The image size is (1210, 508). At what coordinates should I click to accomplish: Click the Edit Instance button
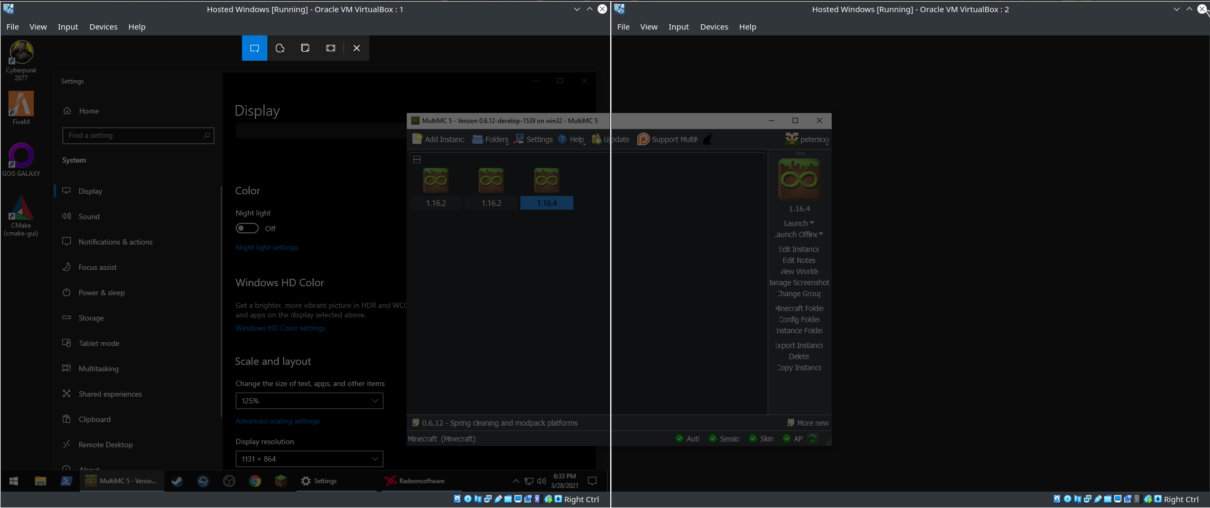click(x=798, y=249)
